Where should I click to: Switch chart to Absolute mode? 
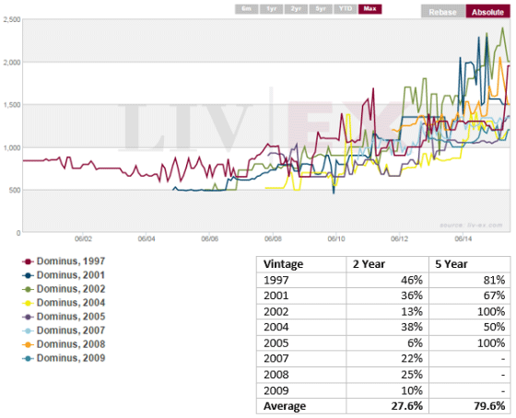[x=487, y=12]
